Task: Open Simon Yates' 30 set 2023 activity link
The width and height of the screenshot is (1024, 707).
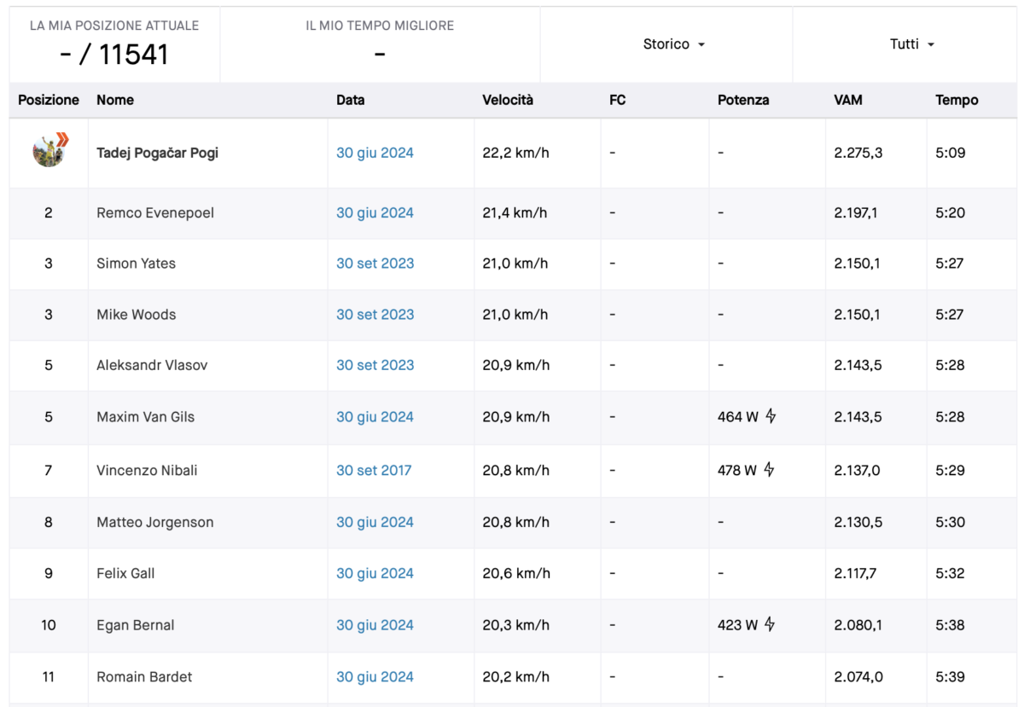Action: (375, 263)
